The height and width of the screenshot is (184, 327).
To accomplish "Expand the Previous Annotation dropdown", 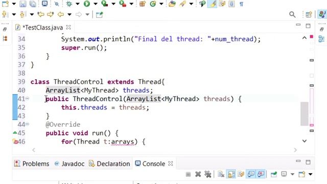I will point(32,14).
